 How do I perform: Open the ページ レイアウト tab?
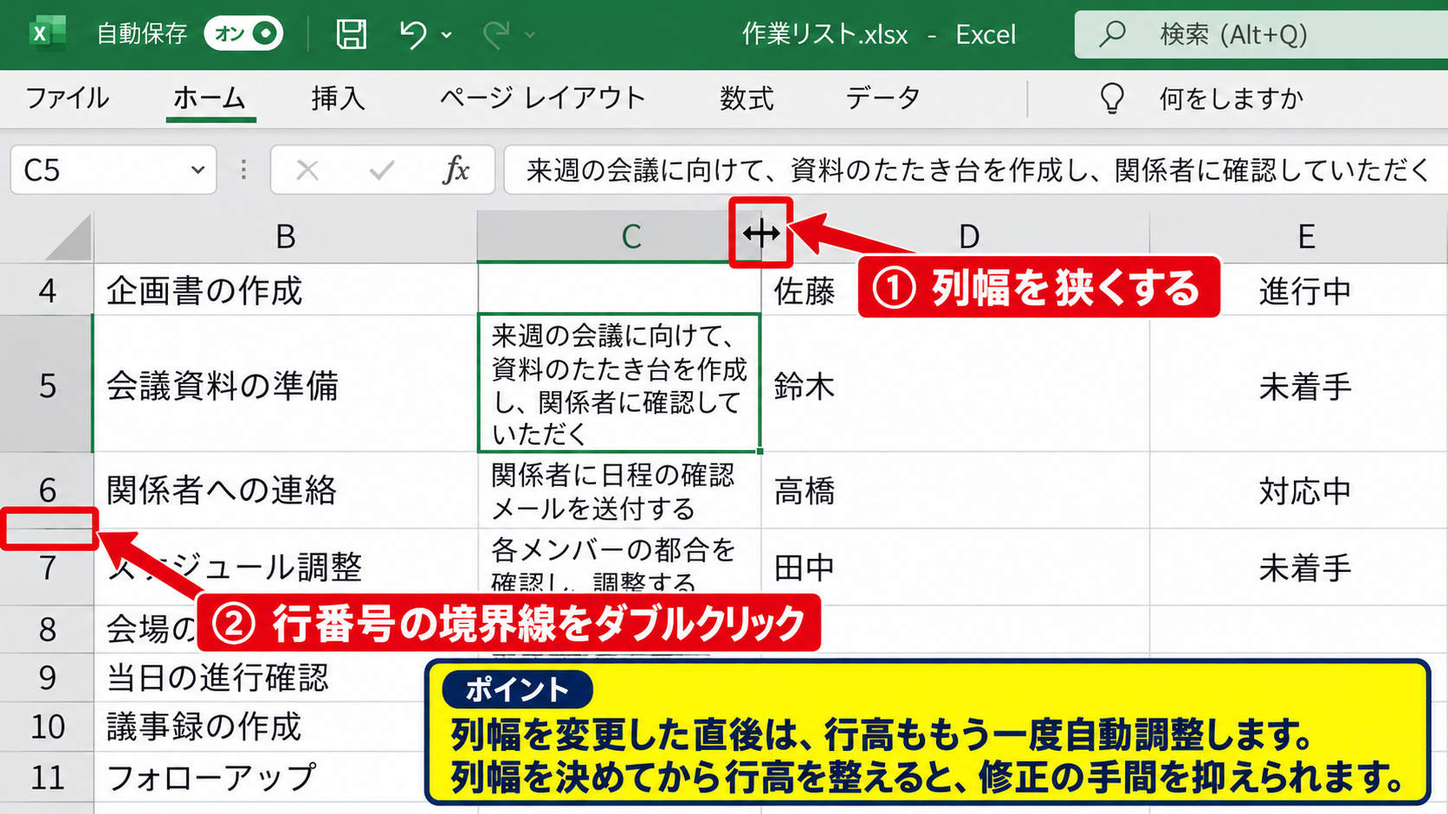coord(542,98)
